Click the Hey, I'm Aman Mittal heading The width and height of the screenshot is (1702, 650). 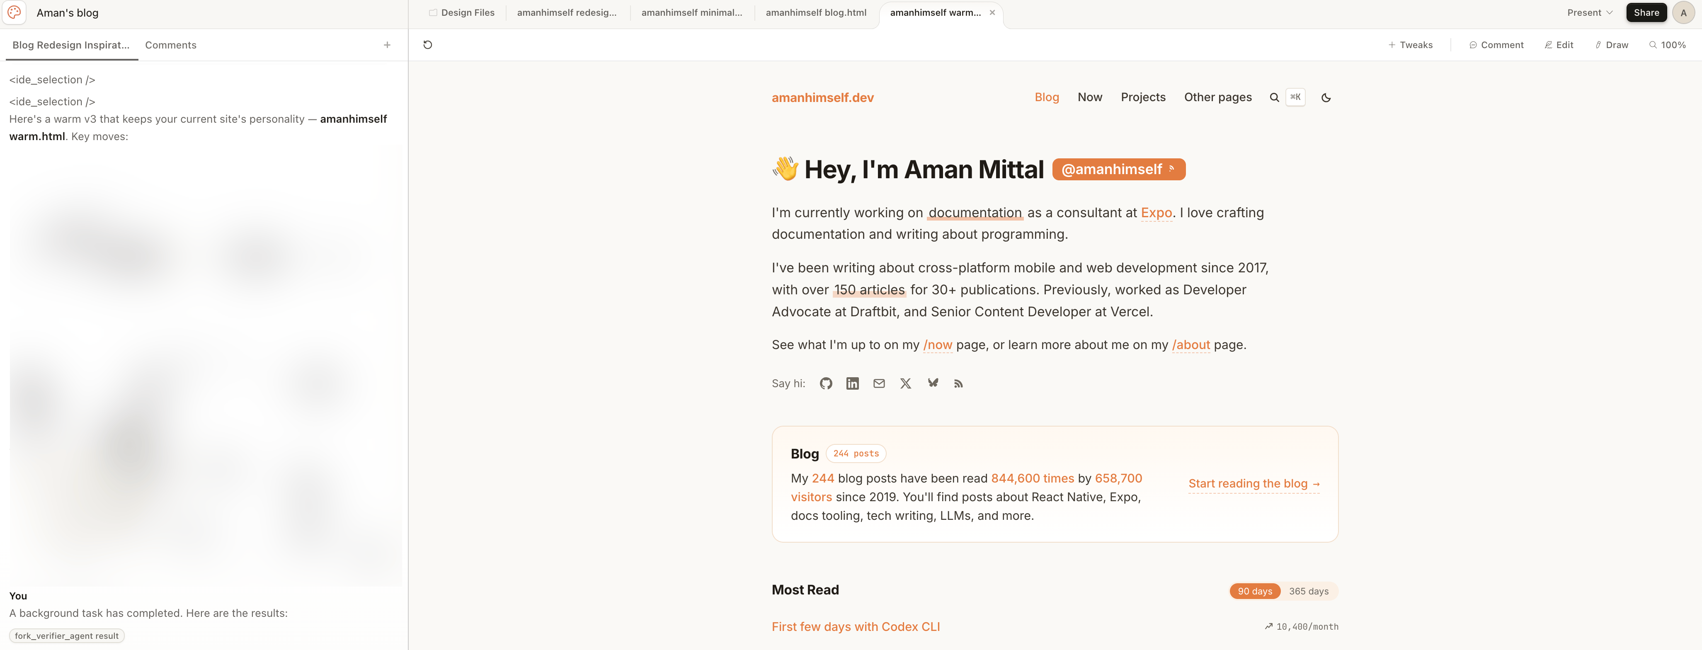pos(924,170)
